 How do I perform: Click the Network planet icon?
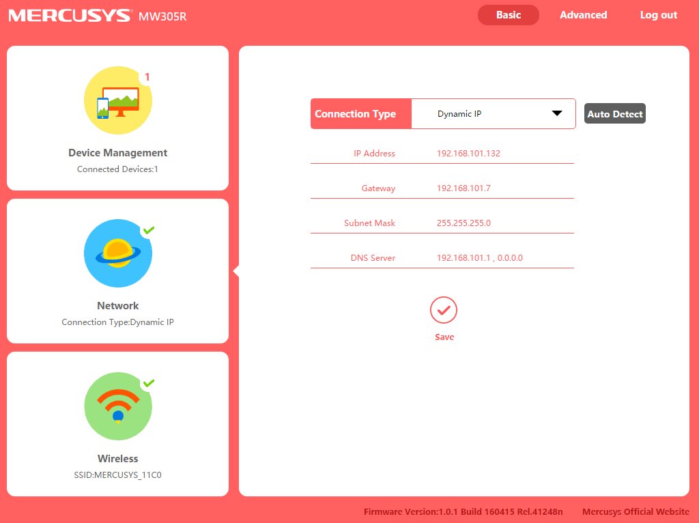tap(117, 254)
